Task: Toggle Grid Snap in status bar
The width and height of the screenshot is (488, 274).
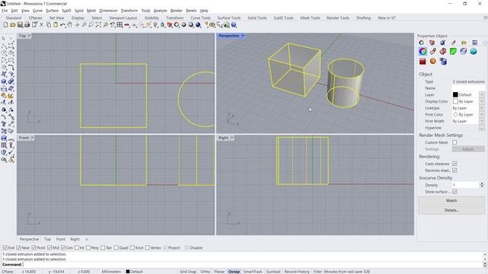Action: tap(188, 272)
